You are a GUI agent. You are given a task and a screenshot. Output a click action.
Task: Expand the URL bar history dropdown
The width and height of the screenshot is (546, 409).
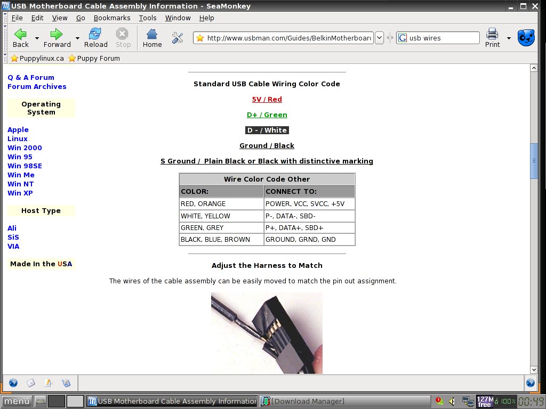(379, 38)
